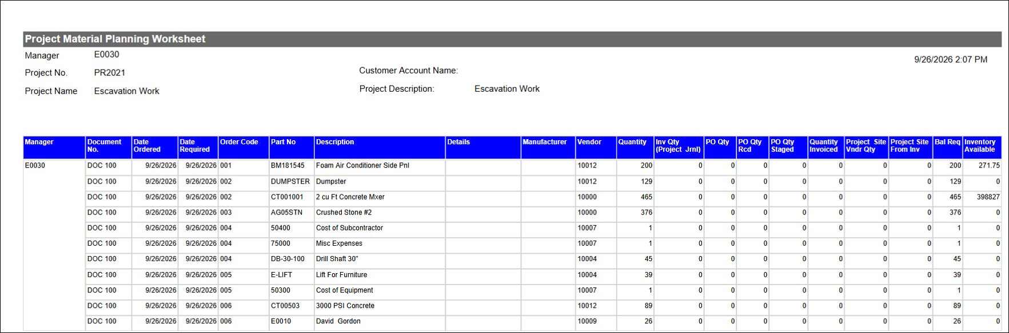Click description Foam Air Conditioner Side Pnl
Viewport: 1009px width, 333px height.
coord(362,165)
